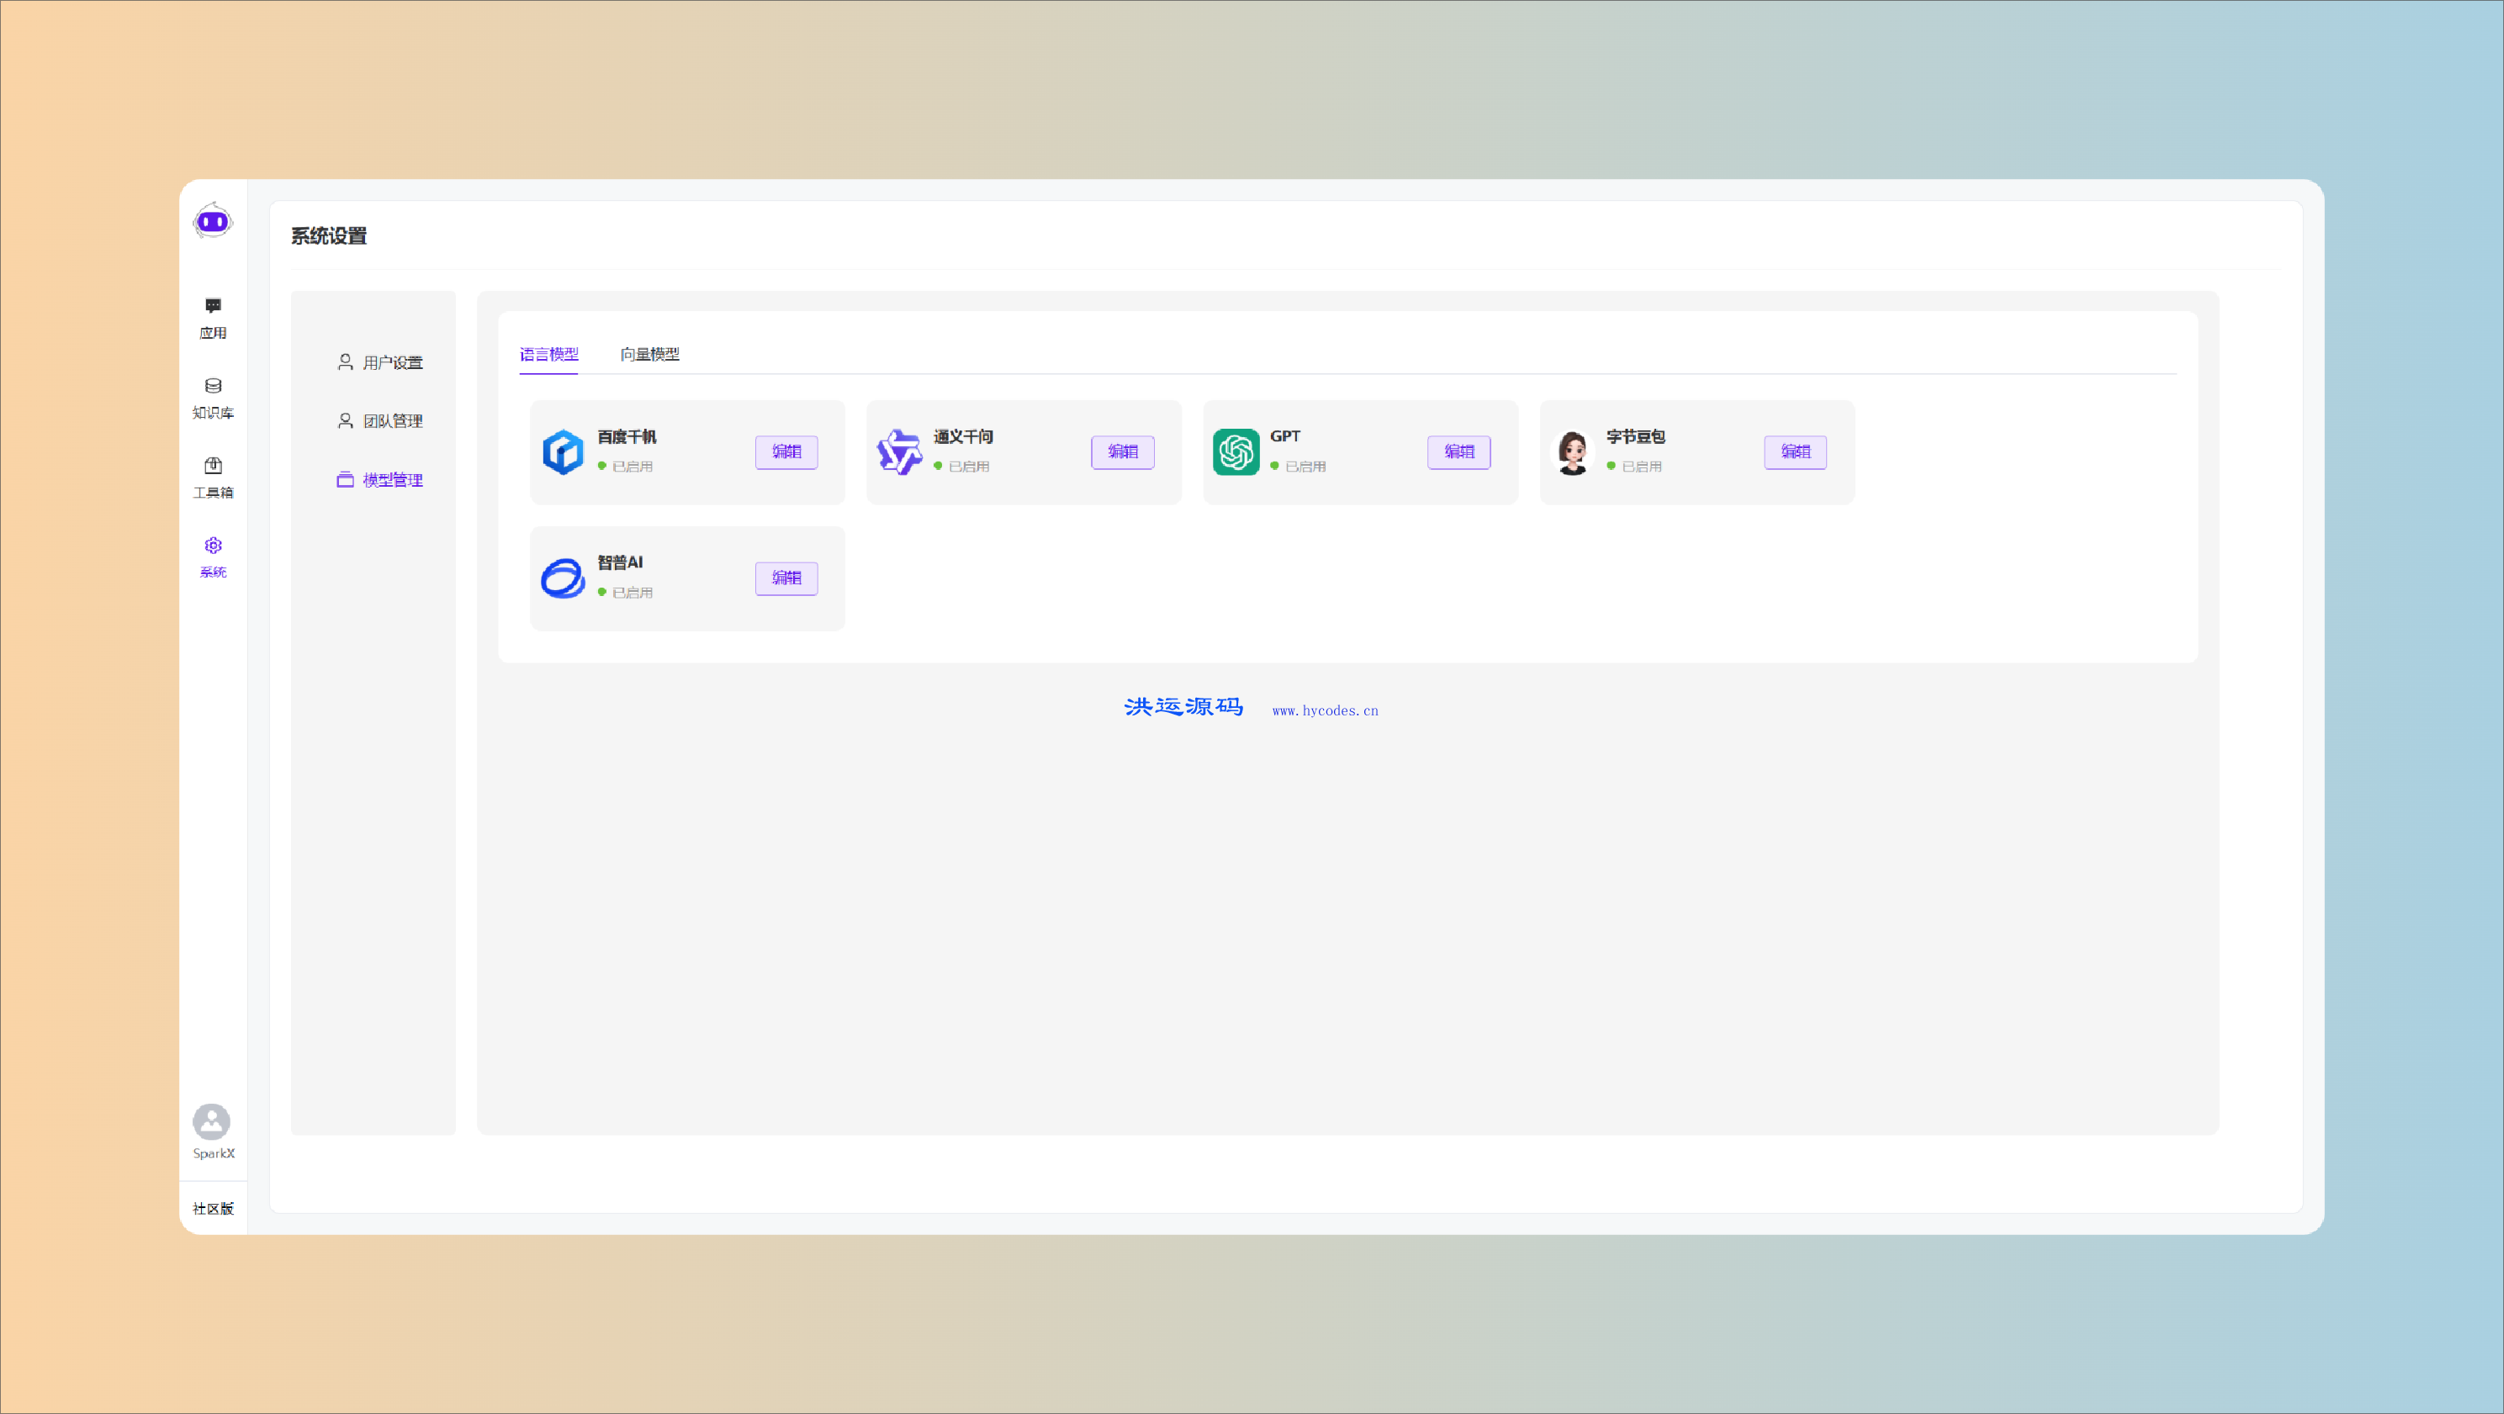Open 团队管理 in settings menu
The width and height of the screenshot is (2504, 1414).
(380, 421)
